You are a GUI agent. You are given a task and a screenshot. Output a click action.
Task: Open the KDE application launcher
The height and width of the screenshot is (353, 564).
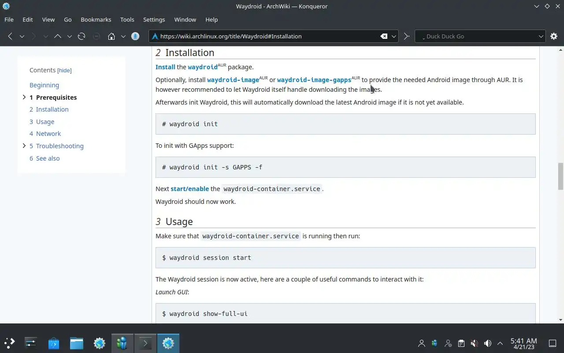pyautogui.click(x=10, y=343)
